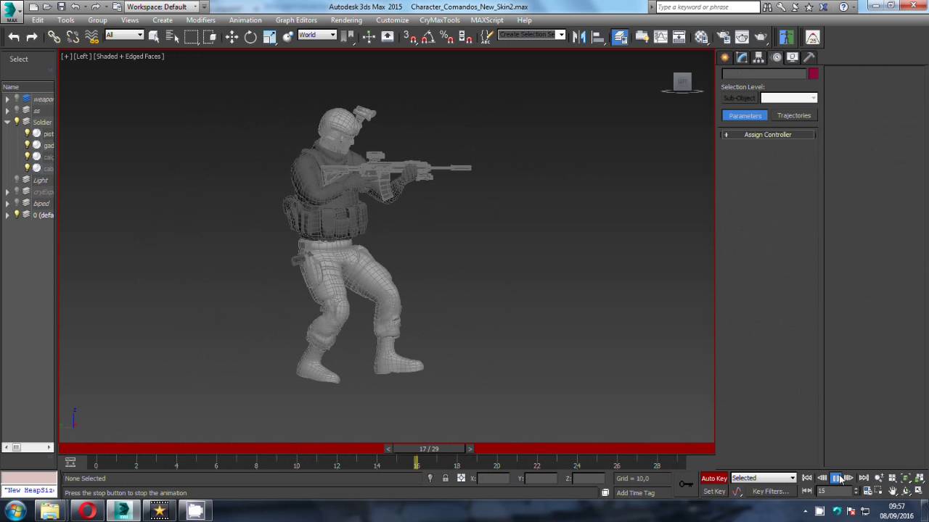
Task: Open the Modifiers menu
Action: pos(200,20)
